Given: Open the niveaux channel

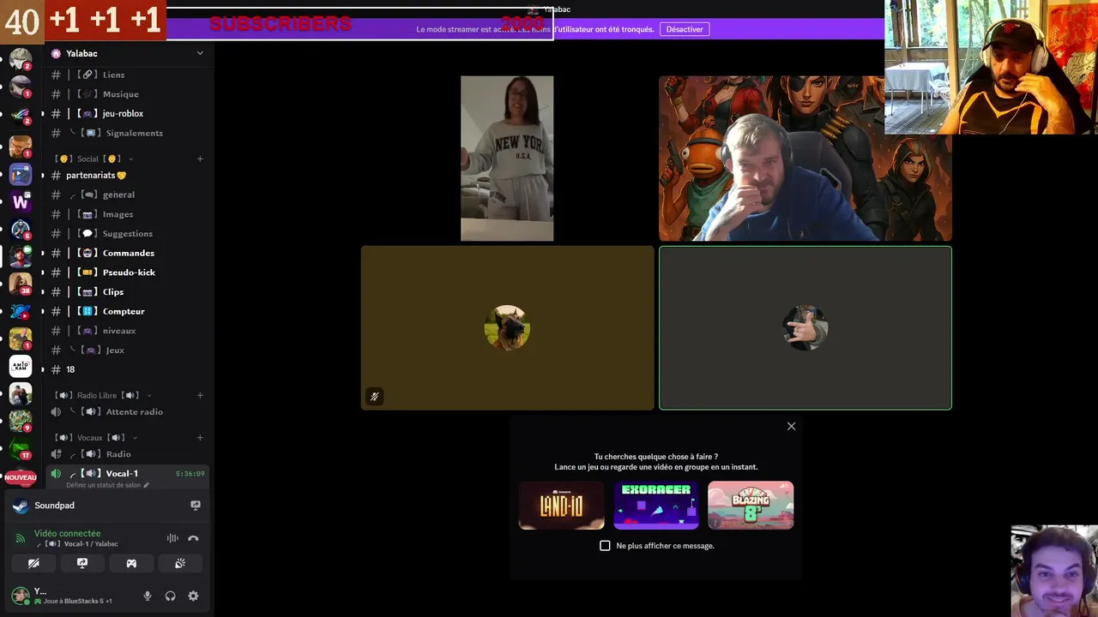Looking at the screenshot, I should pyautogui.click(x=127, y=331).
